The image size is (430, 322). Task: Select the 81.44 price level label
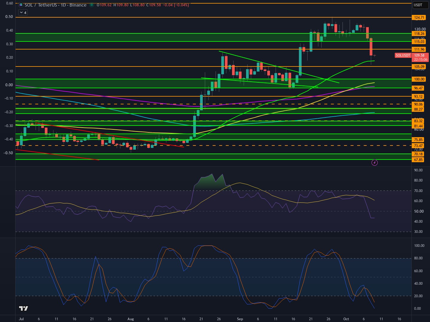pyautogui.click(x=418, y=126)
